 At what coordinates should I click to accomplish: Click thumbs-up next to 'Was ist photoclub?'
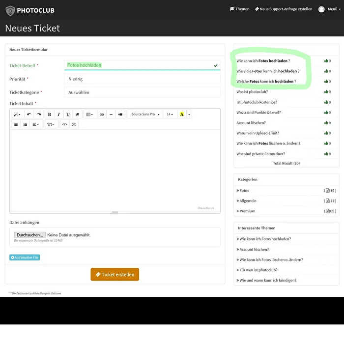pos(326,92)
